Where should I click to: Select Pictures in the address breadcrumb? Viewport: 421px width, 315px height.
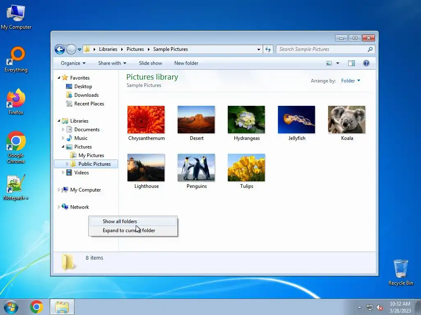coord(135,49)
